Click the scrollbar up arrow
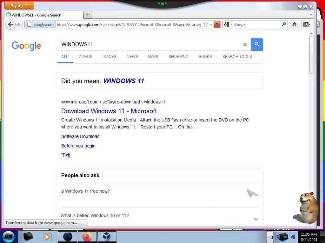Viewport: 325px width, 243px height. click(311, 34)
